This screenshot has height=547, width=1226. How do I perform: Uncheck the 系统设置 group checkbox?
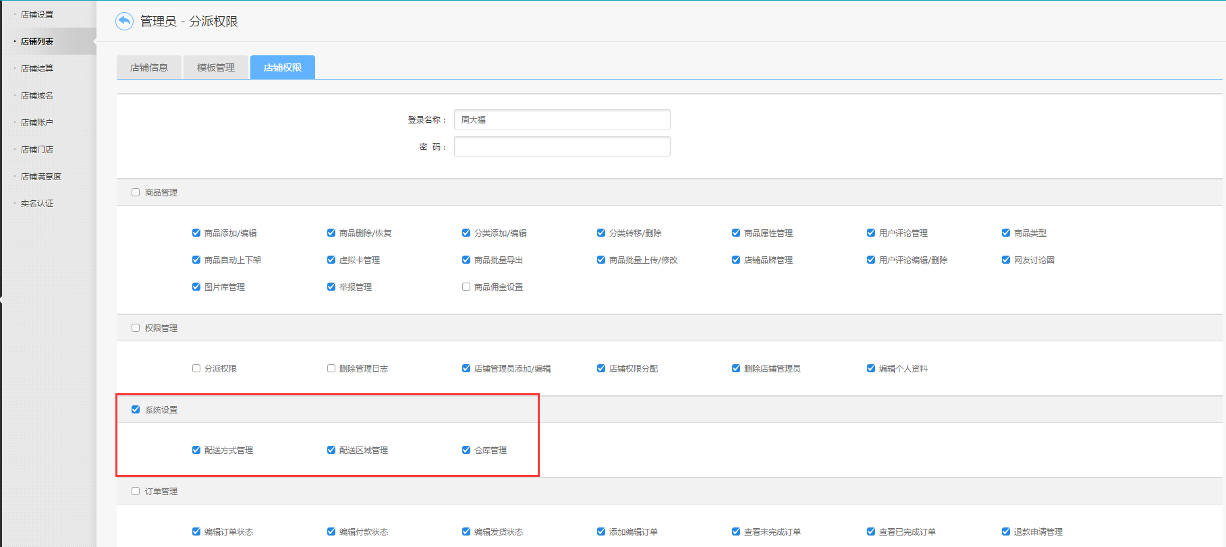click(136, 409)
